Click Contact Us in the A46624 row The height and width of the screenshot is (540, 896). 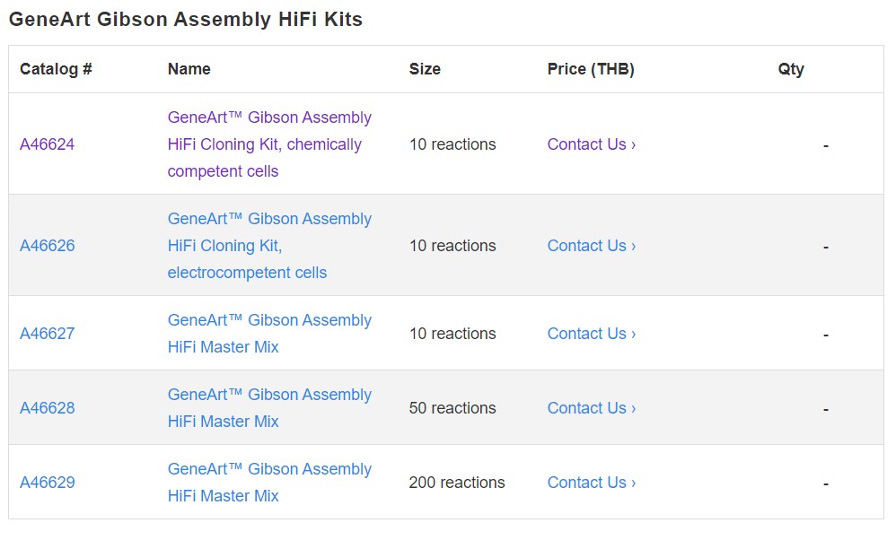pyautogui.click(x=592, y=144)
